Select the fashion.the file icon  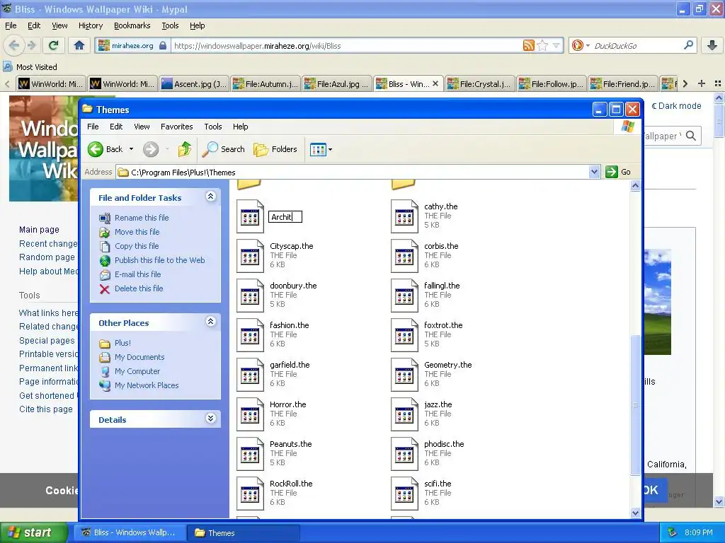tap(250, 336)
